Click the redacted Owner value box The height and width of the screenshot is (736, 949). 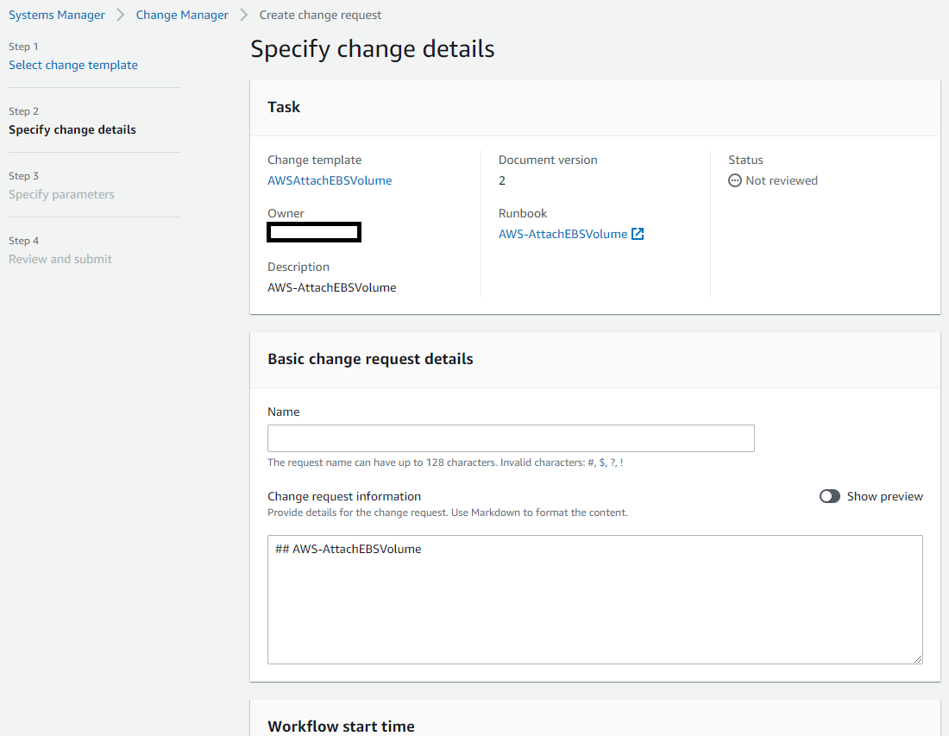click(314, 231)
